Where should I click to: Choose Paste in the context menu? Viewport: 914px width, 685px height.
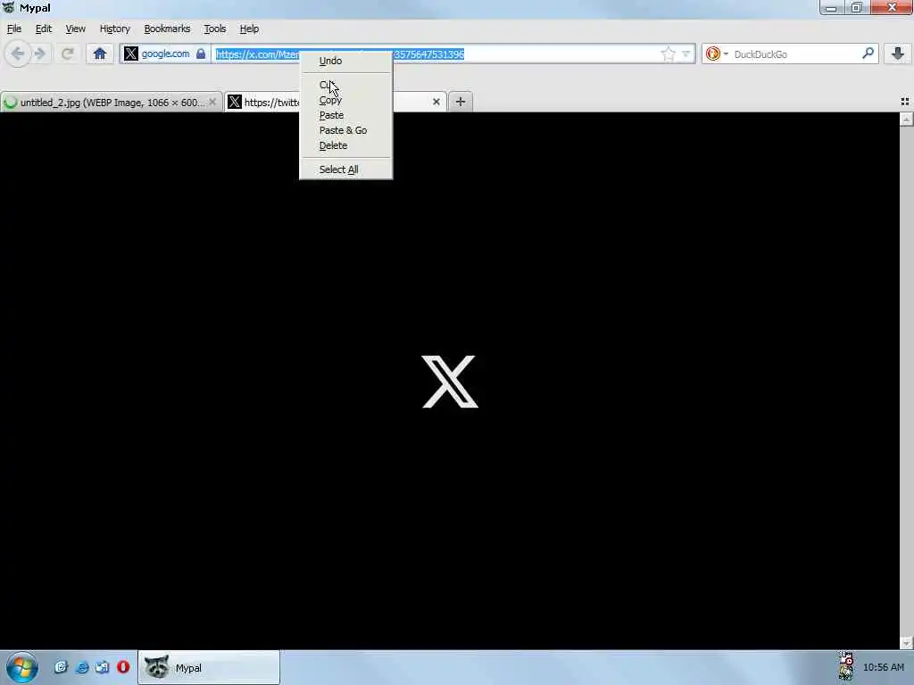click(345, 115)
